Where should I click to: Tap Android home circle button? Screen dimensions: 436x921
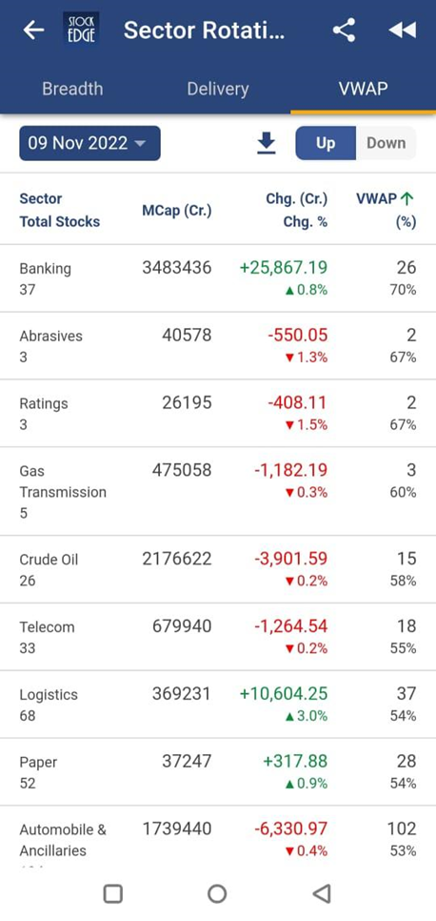click(x=217, y=893)
